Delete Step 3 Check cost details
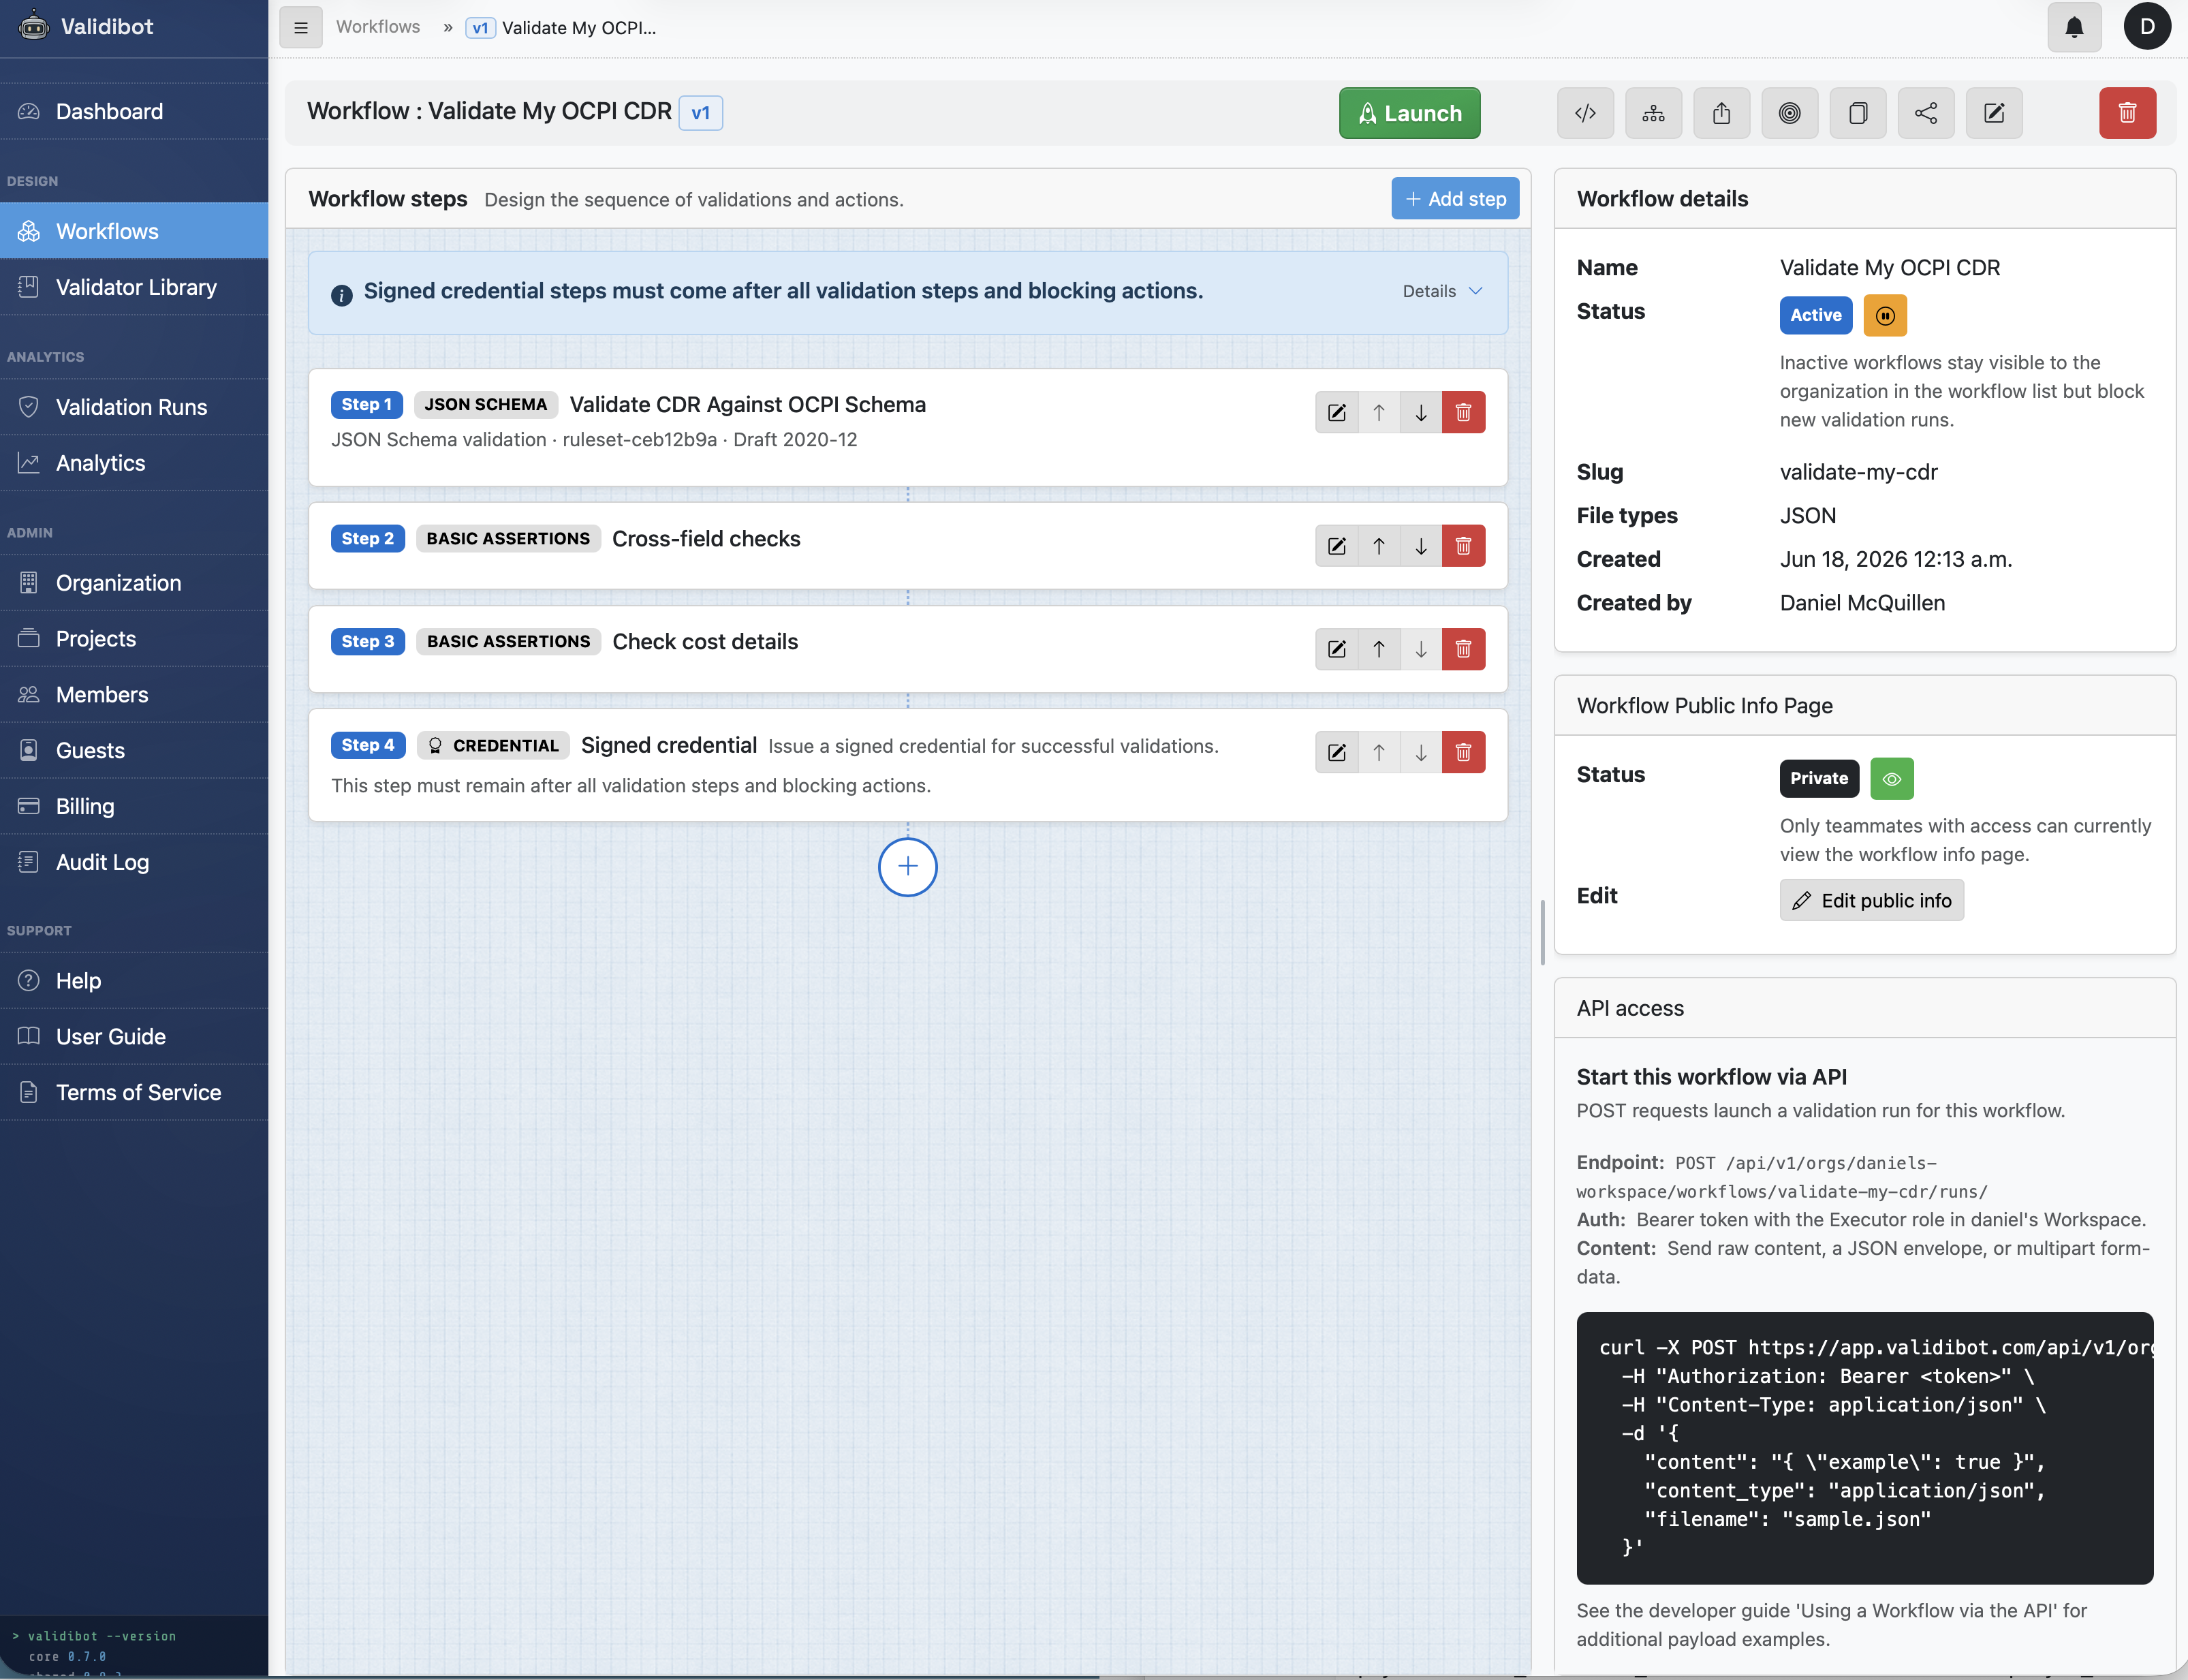Image resolution: width=2188 pixels, height=1680 pixels. (1463, 649)
